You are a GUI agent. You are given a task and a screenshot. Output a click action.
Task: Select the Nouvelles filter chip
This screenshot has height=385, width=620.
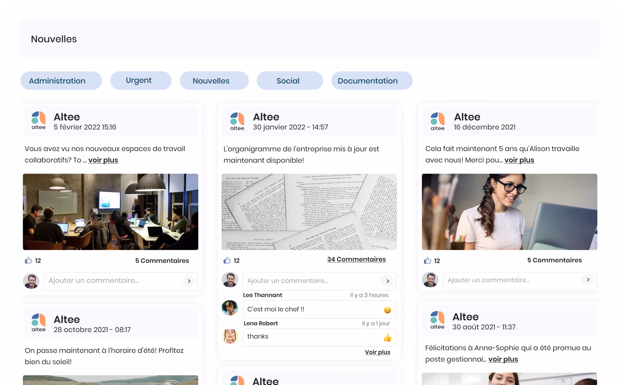[214, 80]
